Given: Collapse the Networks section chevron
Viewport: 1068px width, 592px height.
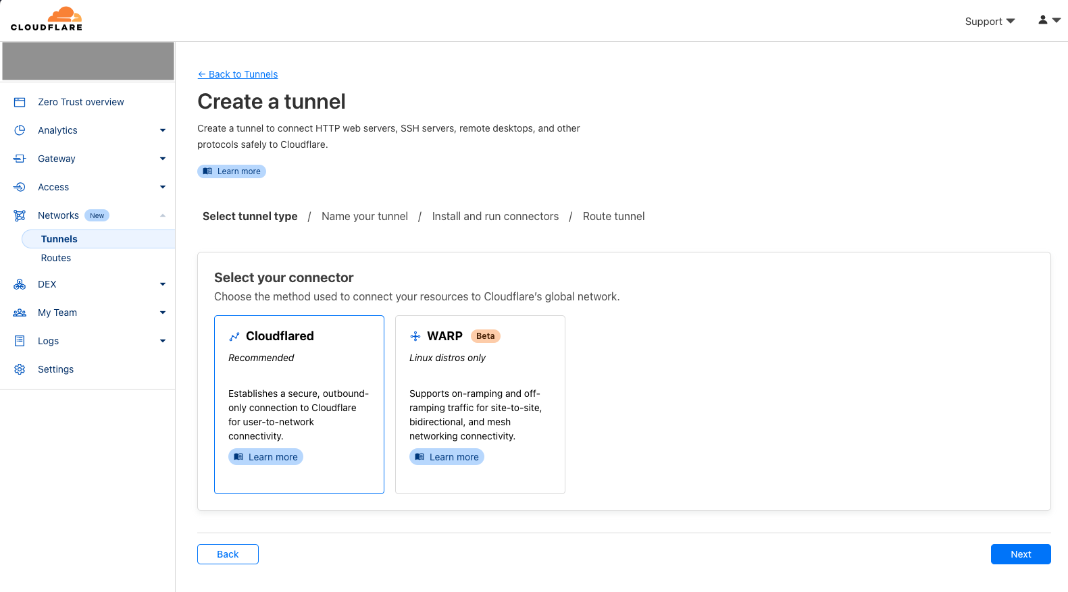Looking at the screenshot, I should pyautogui.click(x=162, y=215).
